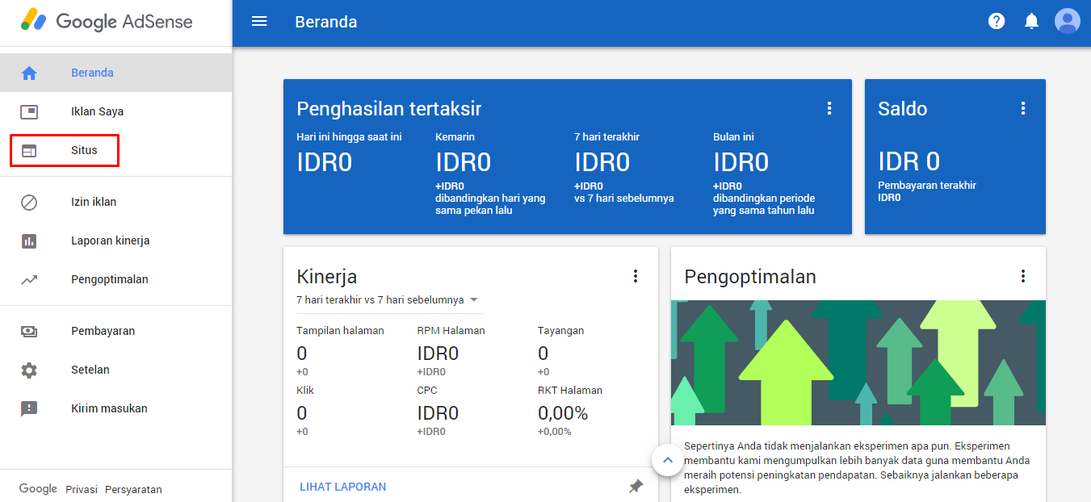Viewport: 1091px width, 502px height.
Task: Click the Beranda page title
Action: pyautogui.click(x=326, y=22)
